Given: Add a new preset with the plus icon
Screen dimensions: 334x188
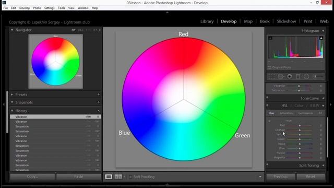Looking at the screenshot, I should pos(99,95).
